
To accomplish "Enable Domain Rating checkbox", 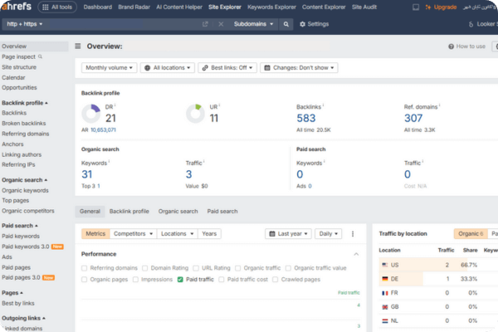I will (x=144, y=268).
